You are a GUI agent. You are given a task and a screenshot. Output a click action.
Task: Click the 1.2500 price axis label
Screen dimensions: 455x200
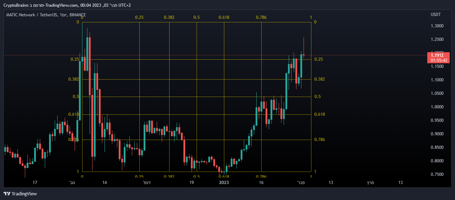point(437,39)
